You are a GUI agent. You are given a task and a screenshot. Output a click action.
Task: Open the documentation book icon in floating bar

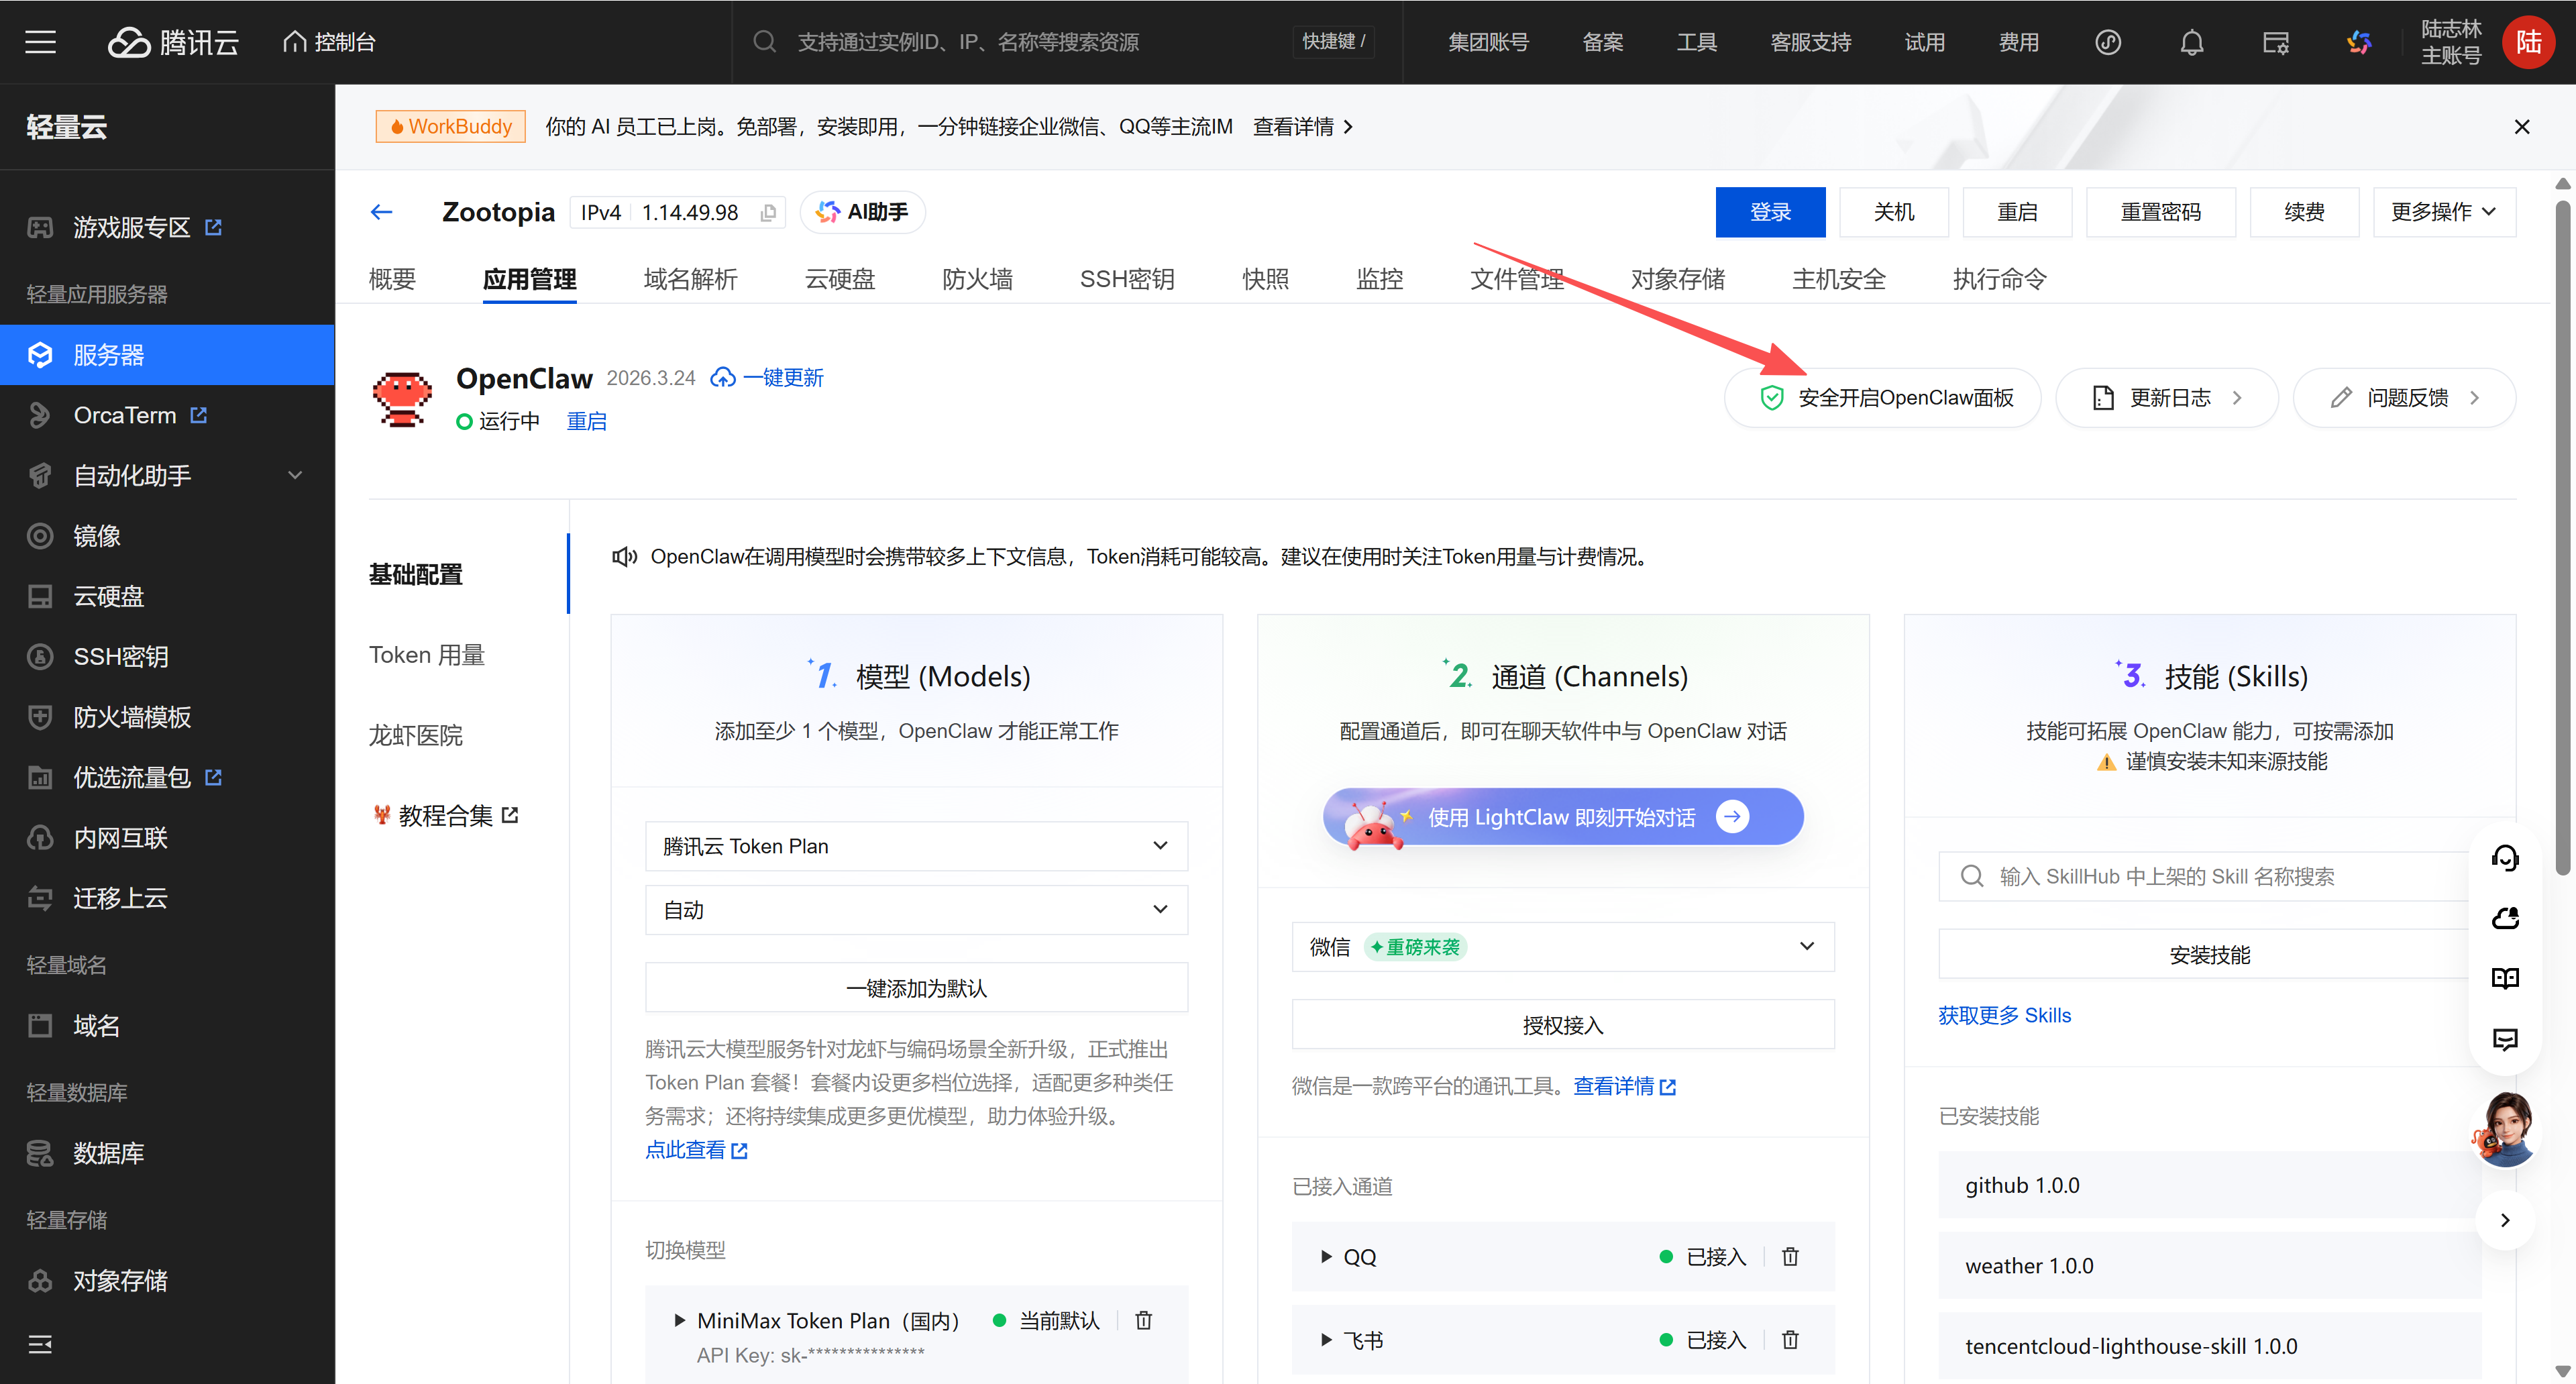(x=2505, y=978)
